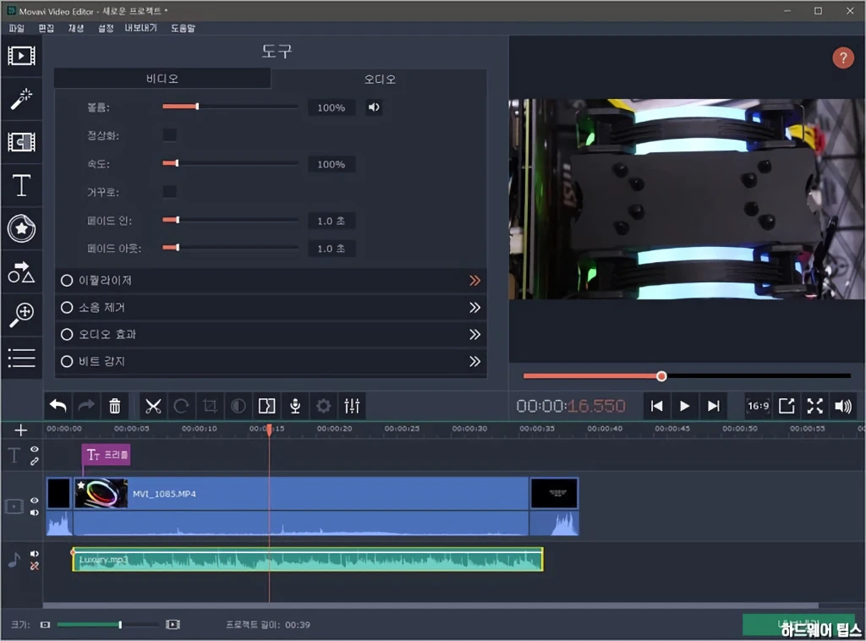866x641 pixels.
Task: Open the File menu
Action: coord(17,28)
